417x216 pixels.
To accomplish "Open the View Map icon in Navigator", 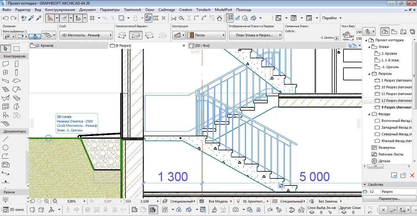I will pos(394,31).
